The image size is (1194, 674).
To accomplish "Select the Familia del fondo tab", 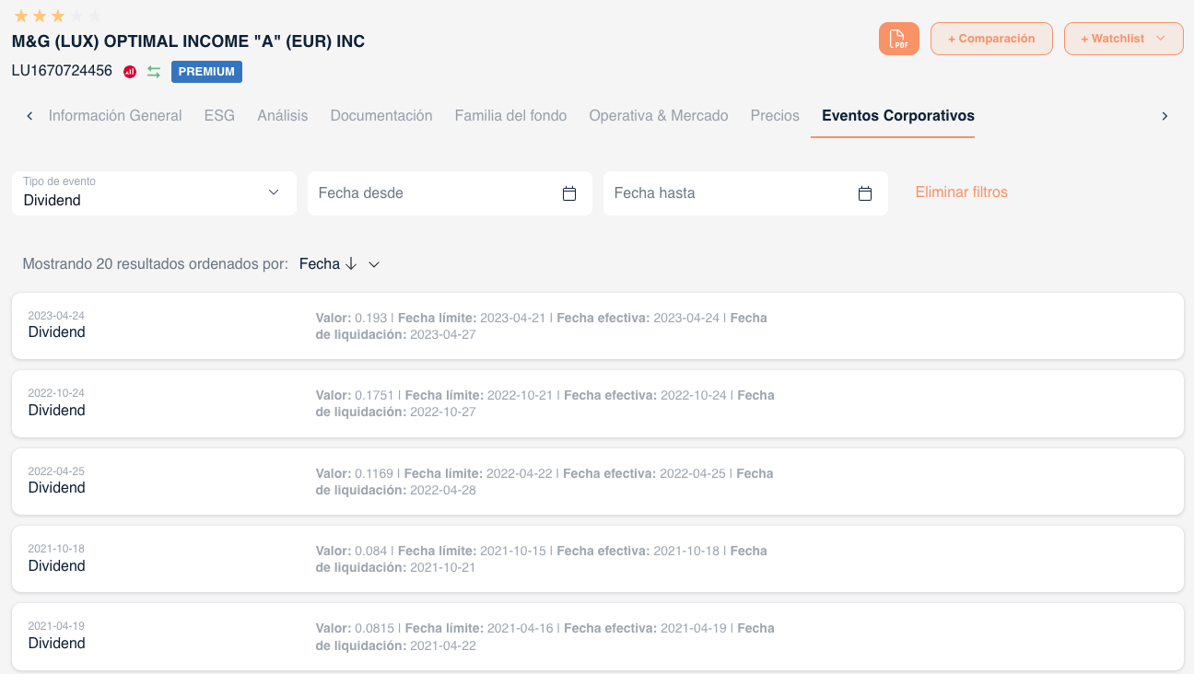I will [x=510, y=116].
